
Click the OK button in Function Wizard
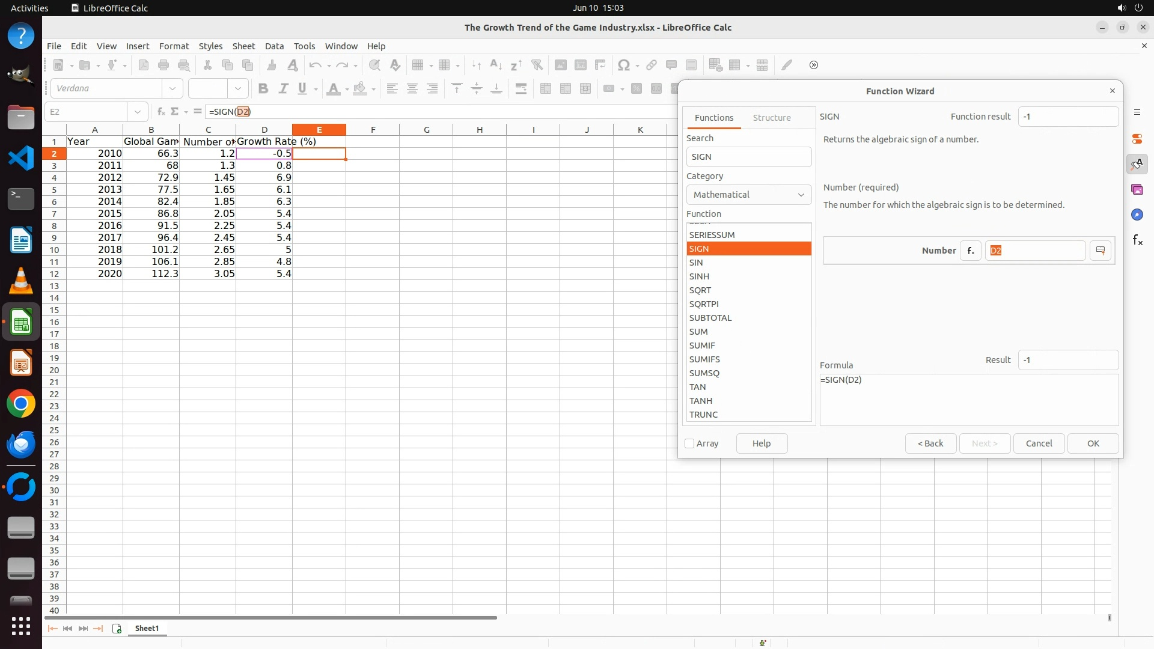(x=1092, y=443)
